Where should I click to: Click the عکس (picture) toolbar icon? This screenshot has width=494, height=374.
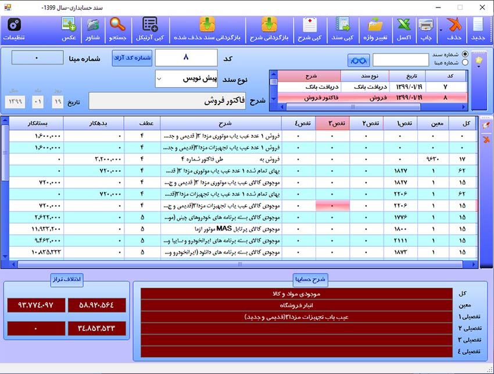coord(69,24)
